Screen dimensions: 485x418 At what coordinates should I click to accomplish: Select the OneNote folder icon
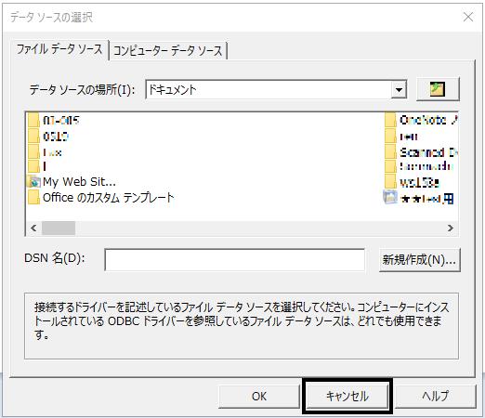[x=390, y=120]
